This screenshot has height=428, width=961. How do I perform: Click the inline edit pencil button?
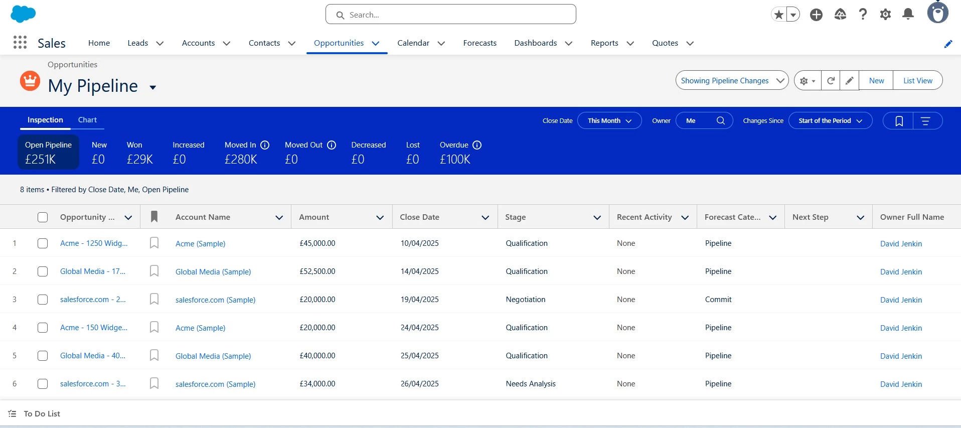(x=849, y=80)
